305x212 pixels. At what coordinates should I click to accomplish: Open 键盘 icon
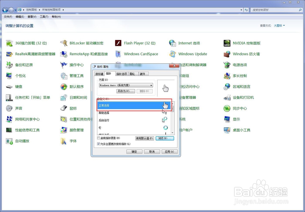click(9, 87)
